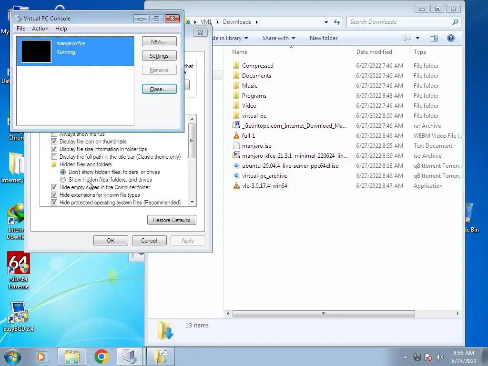Click the horizontal scrollbar in file list
Screen dimensions: 488x366
324,314
